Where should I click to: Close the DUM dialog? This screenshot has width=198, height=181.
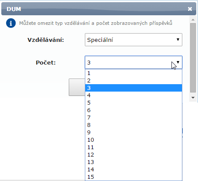[190, 9]
